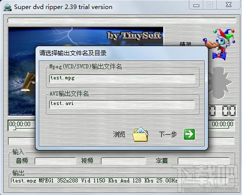This screenshot has width=242, height=195.
Task: Click the green next-step arrow icon
Action: pos(189,134)
